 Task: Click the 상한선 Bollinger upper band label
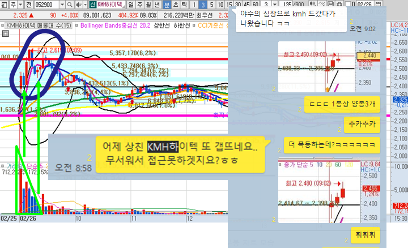(161, 25)
